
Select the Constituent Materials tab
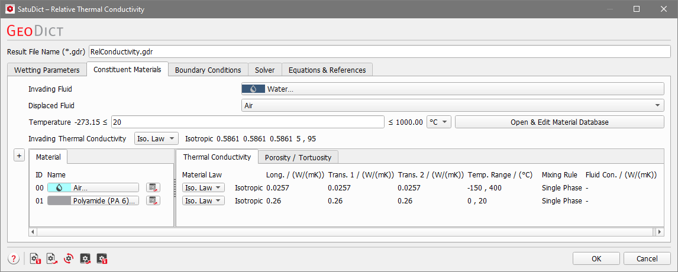tap(128, 69)
